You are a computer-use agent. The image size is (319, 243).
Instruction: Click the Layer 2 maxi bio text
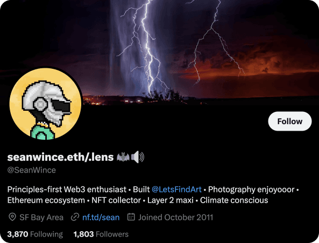click(x=171, y=201)
